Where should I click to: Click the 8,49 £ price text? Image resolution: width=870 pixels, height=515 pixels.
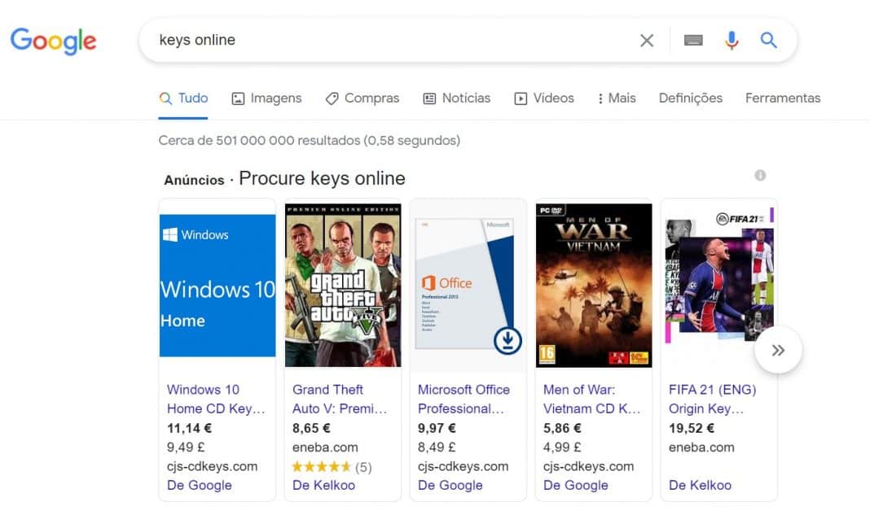pos(437,447)
